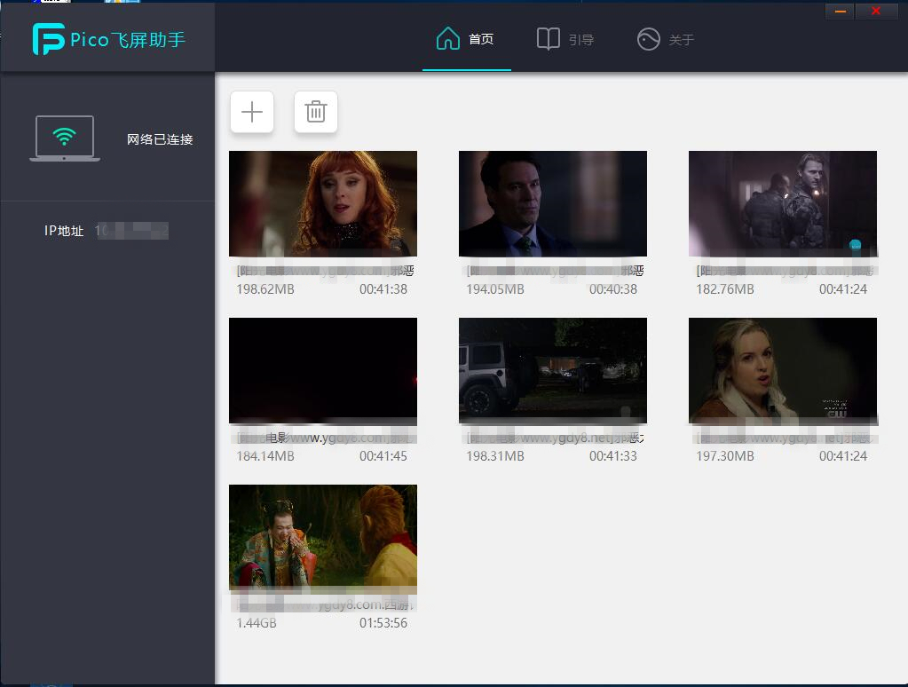Select the man in suit video thumbnail
This screenshot has height=687, width=908.
click(x=553, y=204)
